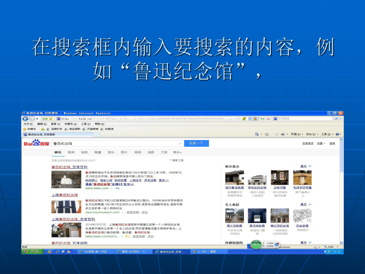Open the 编辑 menu

click(x=42, y=124)
